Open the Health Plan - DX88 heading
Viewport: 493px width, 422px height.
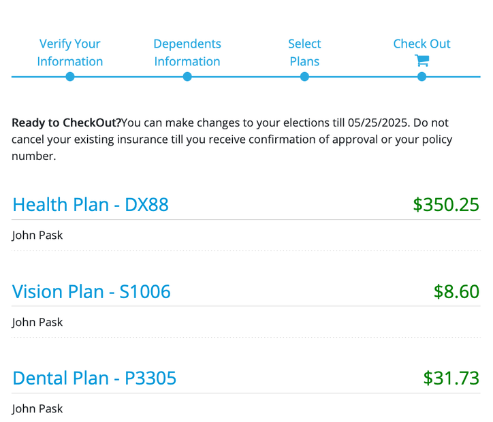point(91,204)
